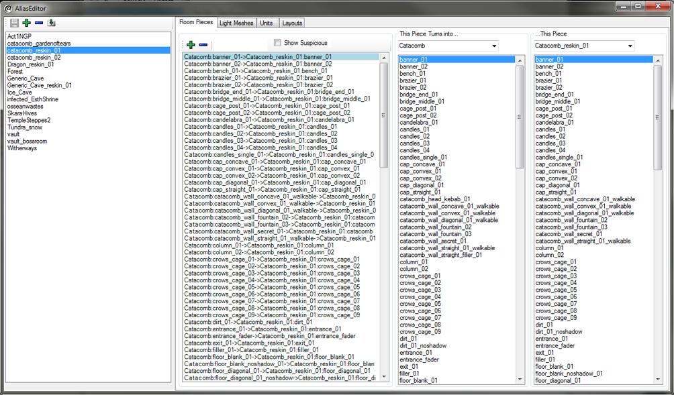Click room pieces list scrollbar down arrow

coord(384,377)
